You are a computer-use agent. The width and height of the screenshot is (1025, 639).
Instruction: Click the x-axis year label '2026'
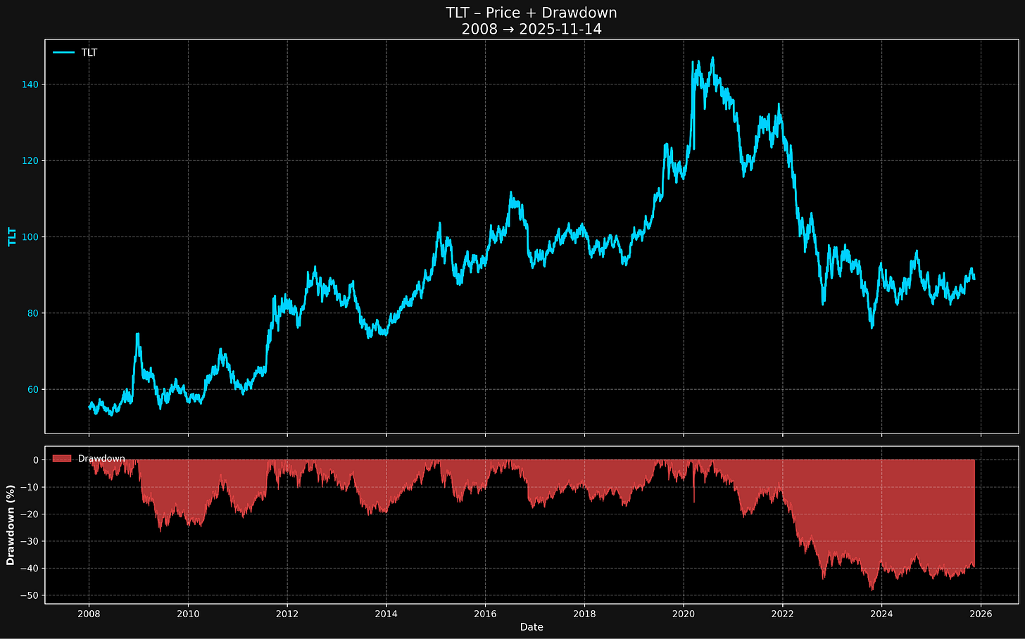click(x=981, y=613)
